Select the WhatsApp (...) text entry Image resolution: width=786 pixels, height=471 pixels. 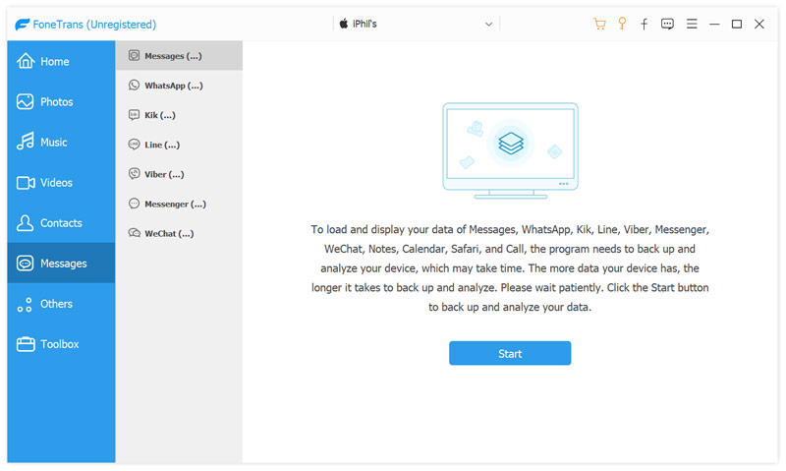[174, 86]
